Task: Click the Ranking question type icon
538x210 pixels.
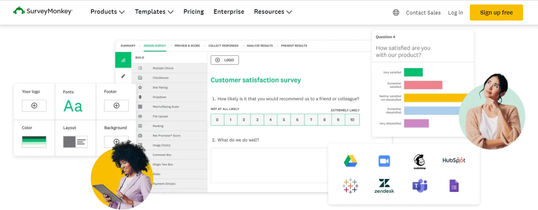Action: pos(140,126)
